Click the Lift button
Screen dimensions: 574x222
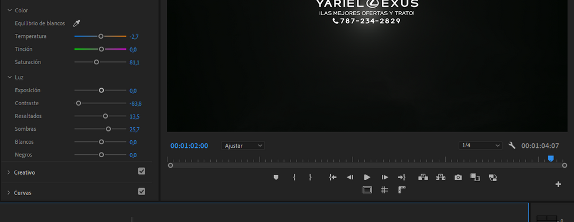point(423,178)
